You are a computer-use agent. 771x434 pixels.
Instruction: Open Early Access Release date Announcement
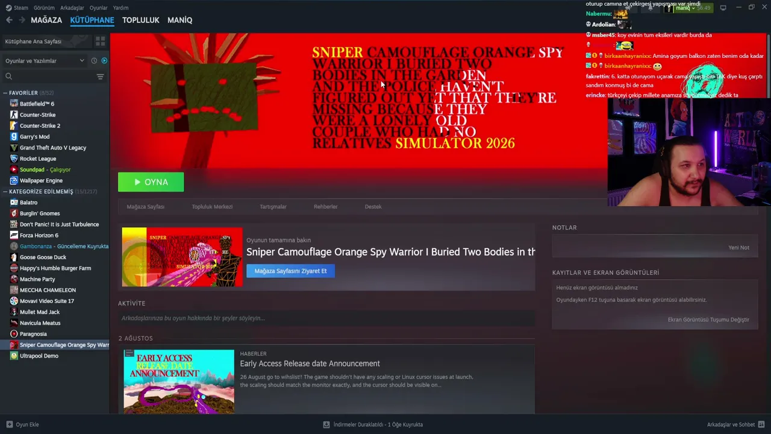pos(310,363)
